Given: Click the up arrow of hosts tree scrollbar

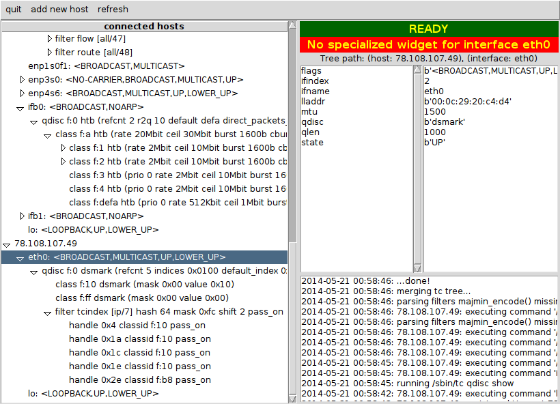Looking at the screenshot, I should pos(292,25).
